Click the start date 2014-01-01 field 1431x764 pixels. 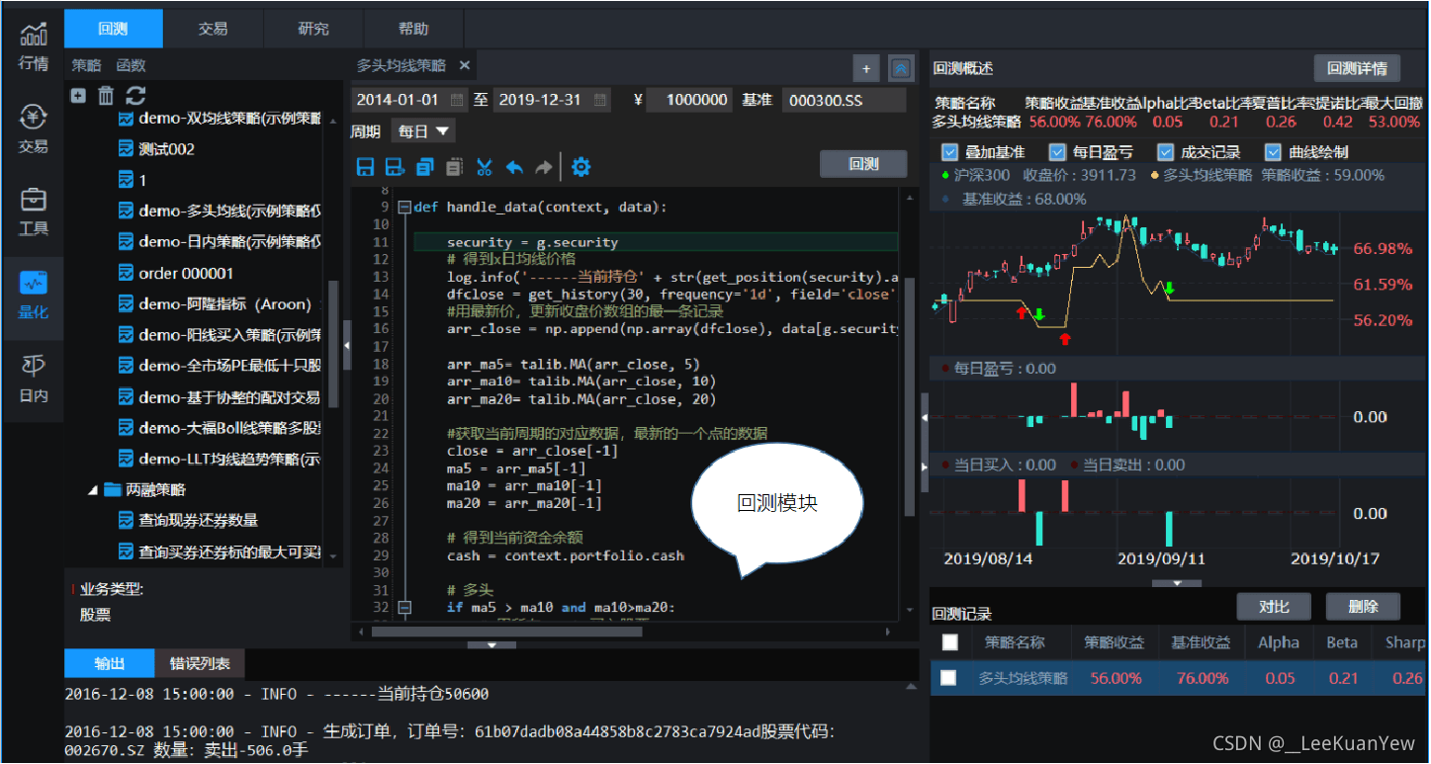(409, 100)
